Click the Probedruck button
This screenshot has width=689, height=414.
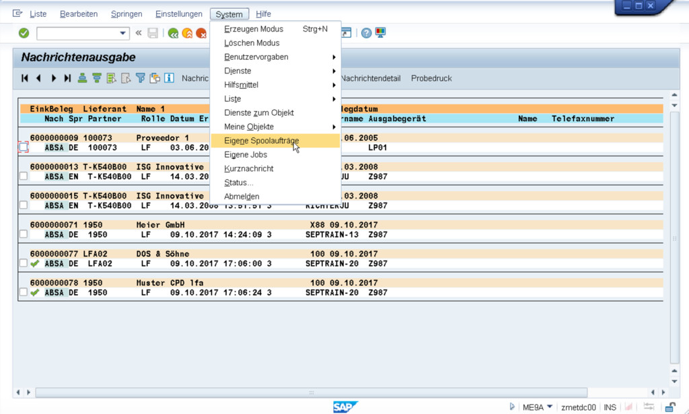pos(431,78)
